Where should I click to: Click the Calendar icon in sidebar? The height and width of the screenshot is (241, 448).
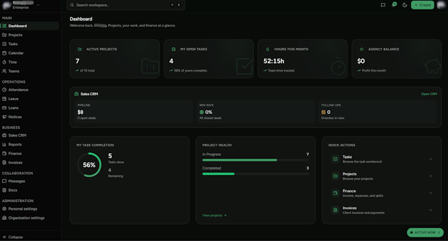point(4,53)
